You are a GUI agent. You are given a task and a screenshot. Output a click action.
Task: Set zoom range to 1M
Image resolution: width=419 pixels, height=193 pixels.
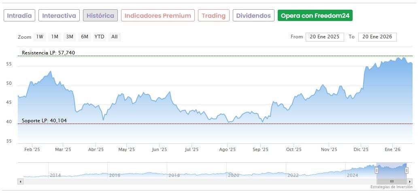click(x=55, y=37)
